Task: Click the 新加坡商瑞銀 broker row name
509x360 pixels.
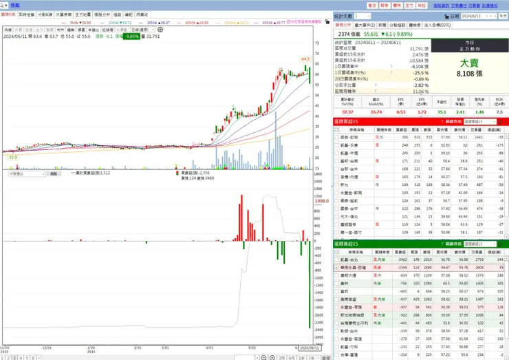Action: point(352,315)
